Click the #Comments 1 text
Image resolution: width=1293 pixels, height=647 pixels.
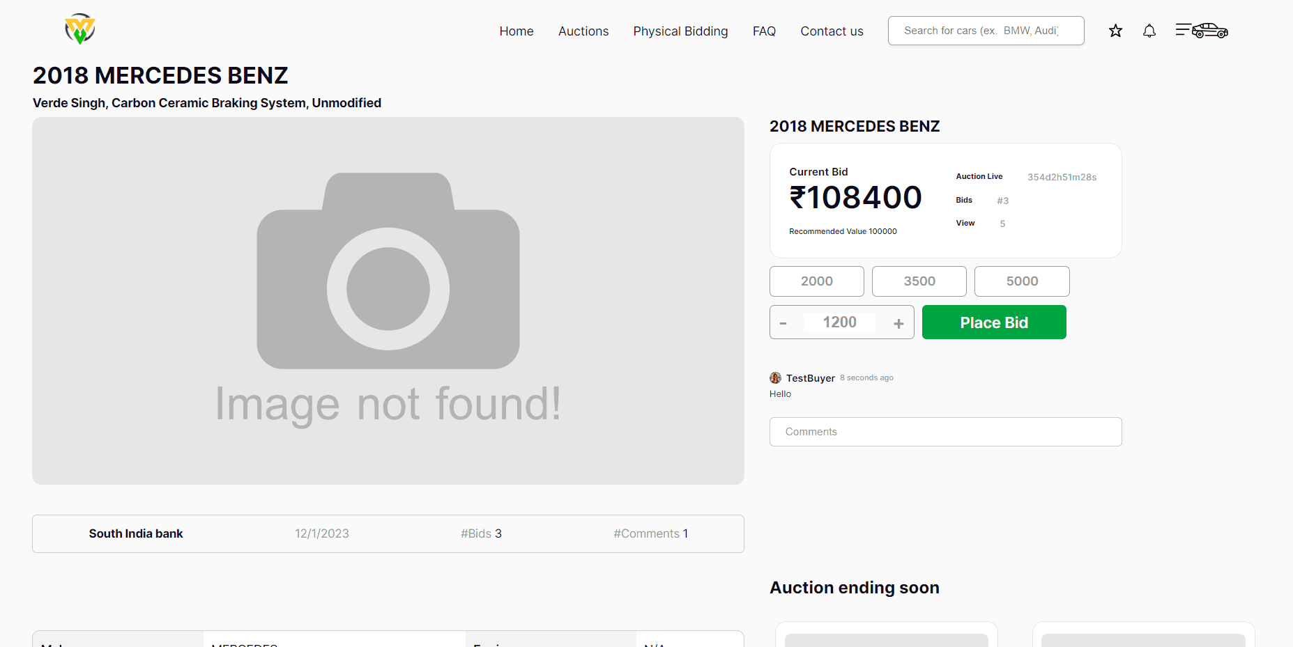pos(651,533)
